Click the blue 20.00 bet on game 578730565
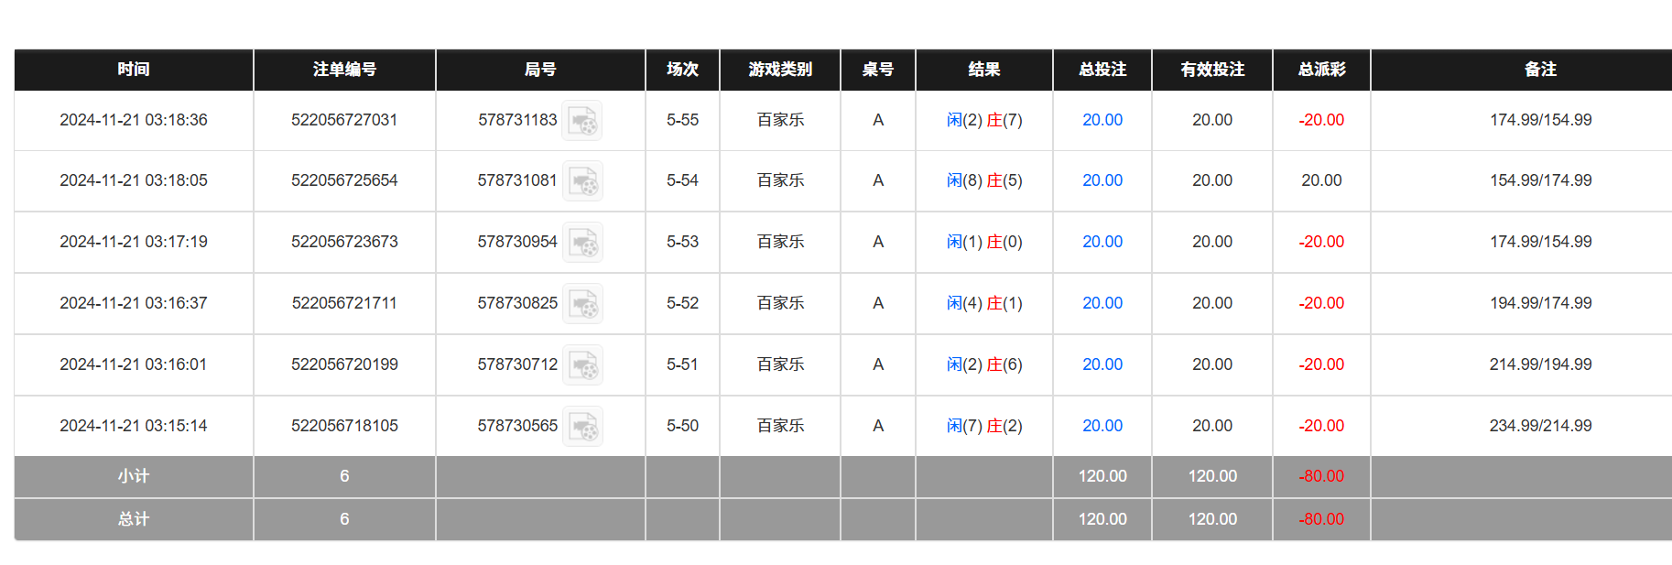Image resolution: width=1672 pixels, height=565 pixels. coord(1102,426)
